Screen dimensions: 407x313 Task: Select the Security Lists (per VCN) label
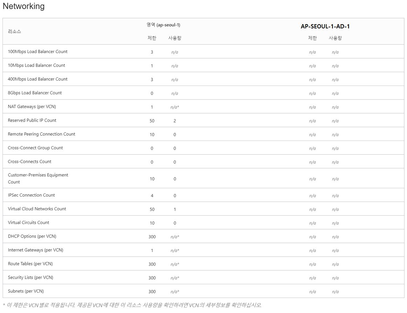[x=30, y=277]
